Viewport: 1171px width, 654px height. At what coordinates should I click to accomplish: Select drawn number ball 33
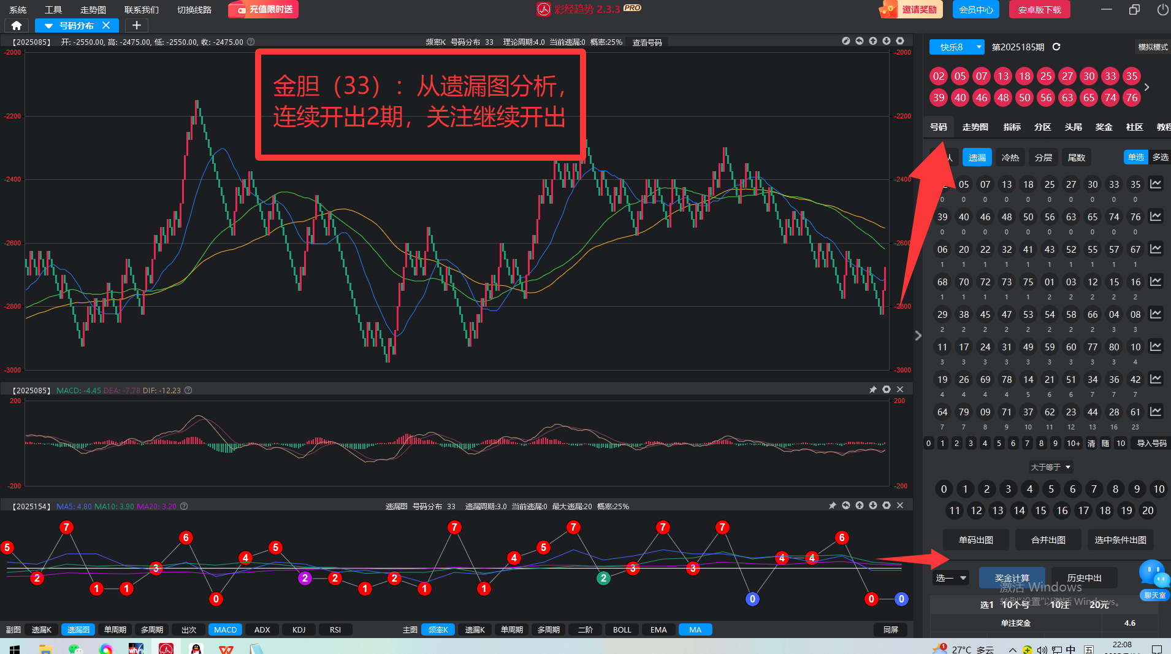(x=1110, y=76)
